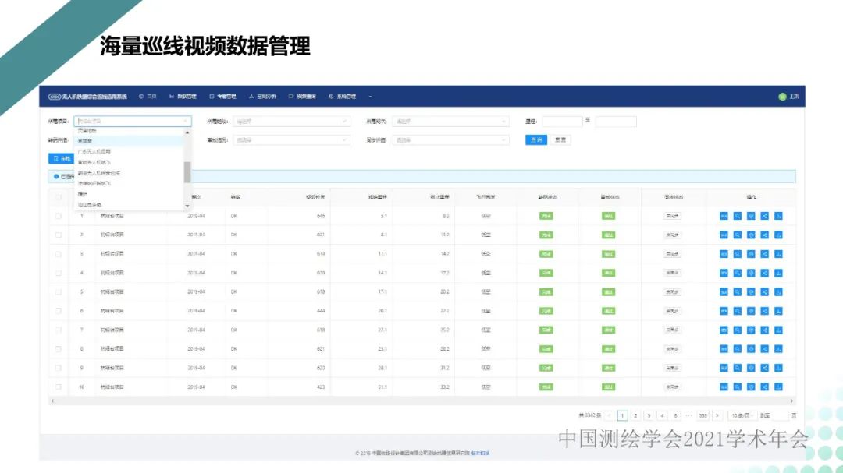Check the checkbox for row 9
This screenshot has height=473, width=843.
click(x=58, y=368)
